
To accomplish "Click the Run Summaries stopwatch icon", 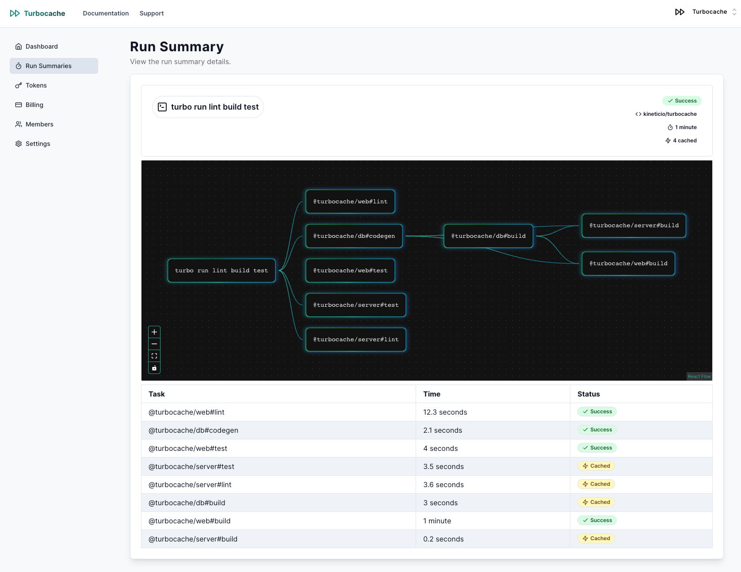I will point(19,66).
